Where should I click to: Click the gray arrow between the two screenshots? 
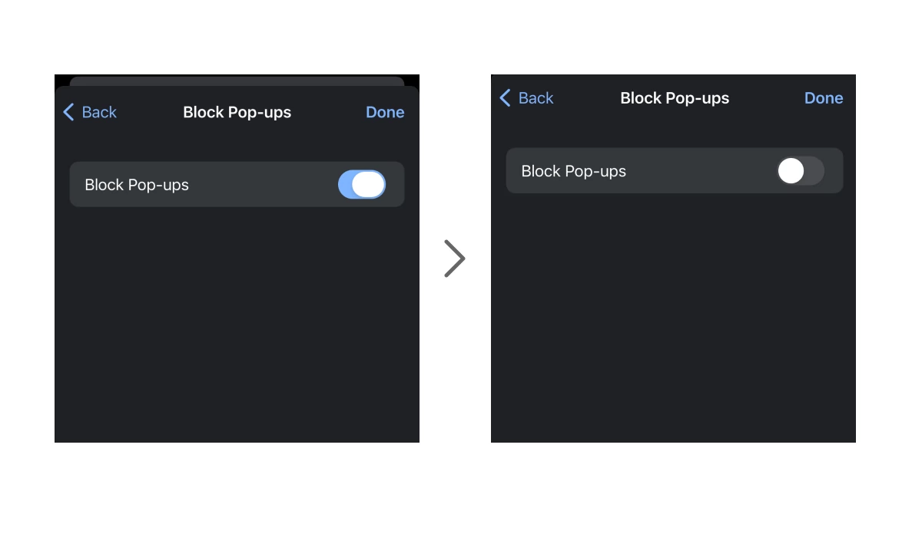455,259
